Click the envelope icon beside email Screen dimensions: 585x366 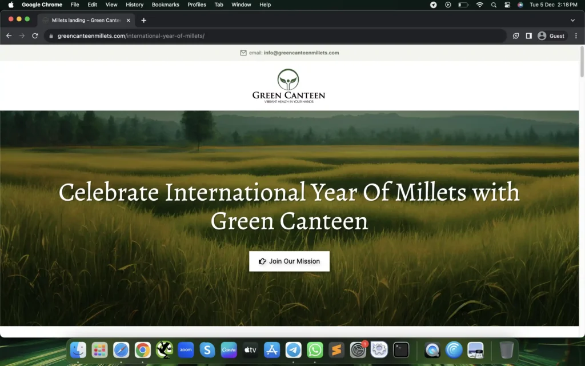click(x=243, y=53)
